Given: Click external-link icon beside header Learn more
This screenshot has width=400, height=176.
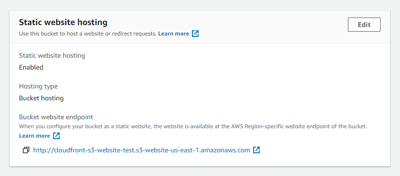Looking at the screenshot, I should point(195,34).
